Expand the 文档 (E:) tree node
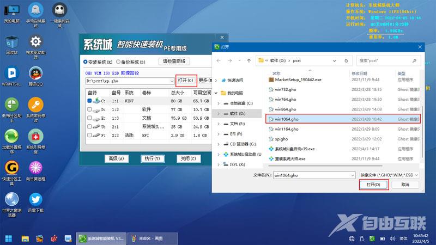Image resolution: width=436 pixels, height=245 pixels. click(x=219, y=124)
